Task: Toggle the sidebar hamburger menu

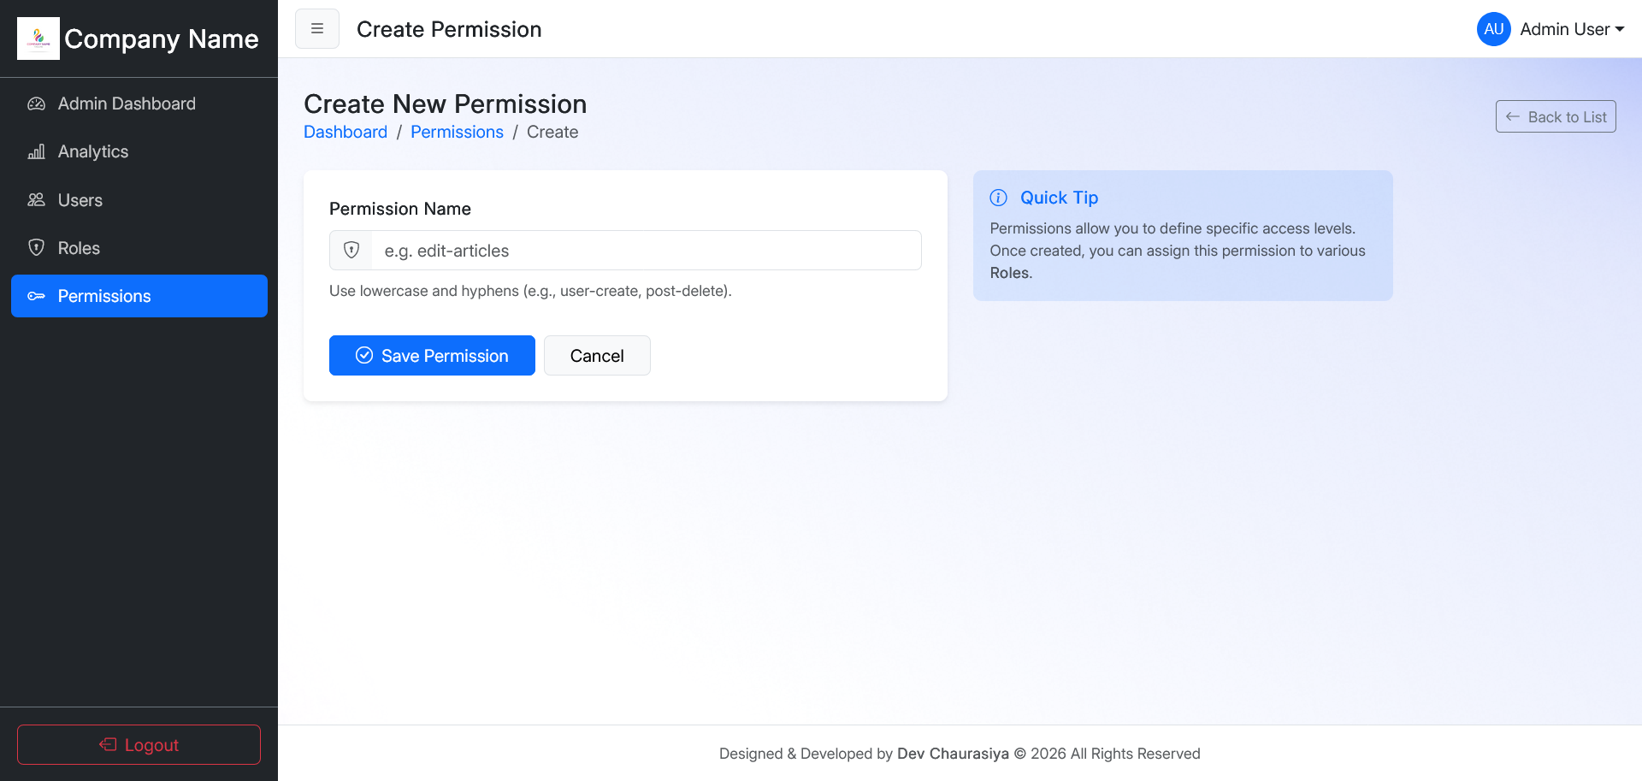Action: pyautogui.click(x=317, y=29)
